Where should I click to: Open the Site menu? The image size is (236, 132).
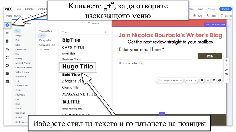click(x=19, y=9)
